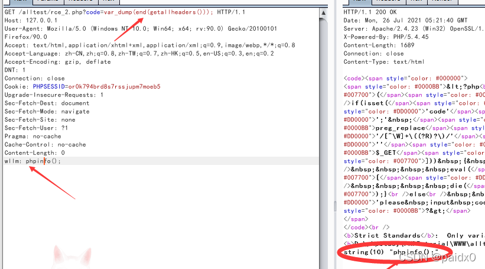Click the DNT: 1 header
The image size is (485, 269).
(15, 70)
